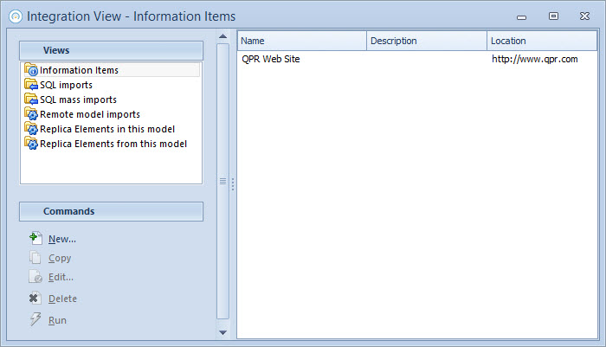Choose the Edit... command
Screen dimensions: 606x347
click(61, 277)
